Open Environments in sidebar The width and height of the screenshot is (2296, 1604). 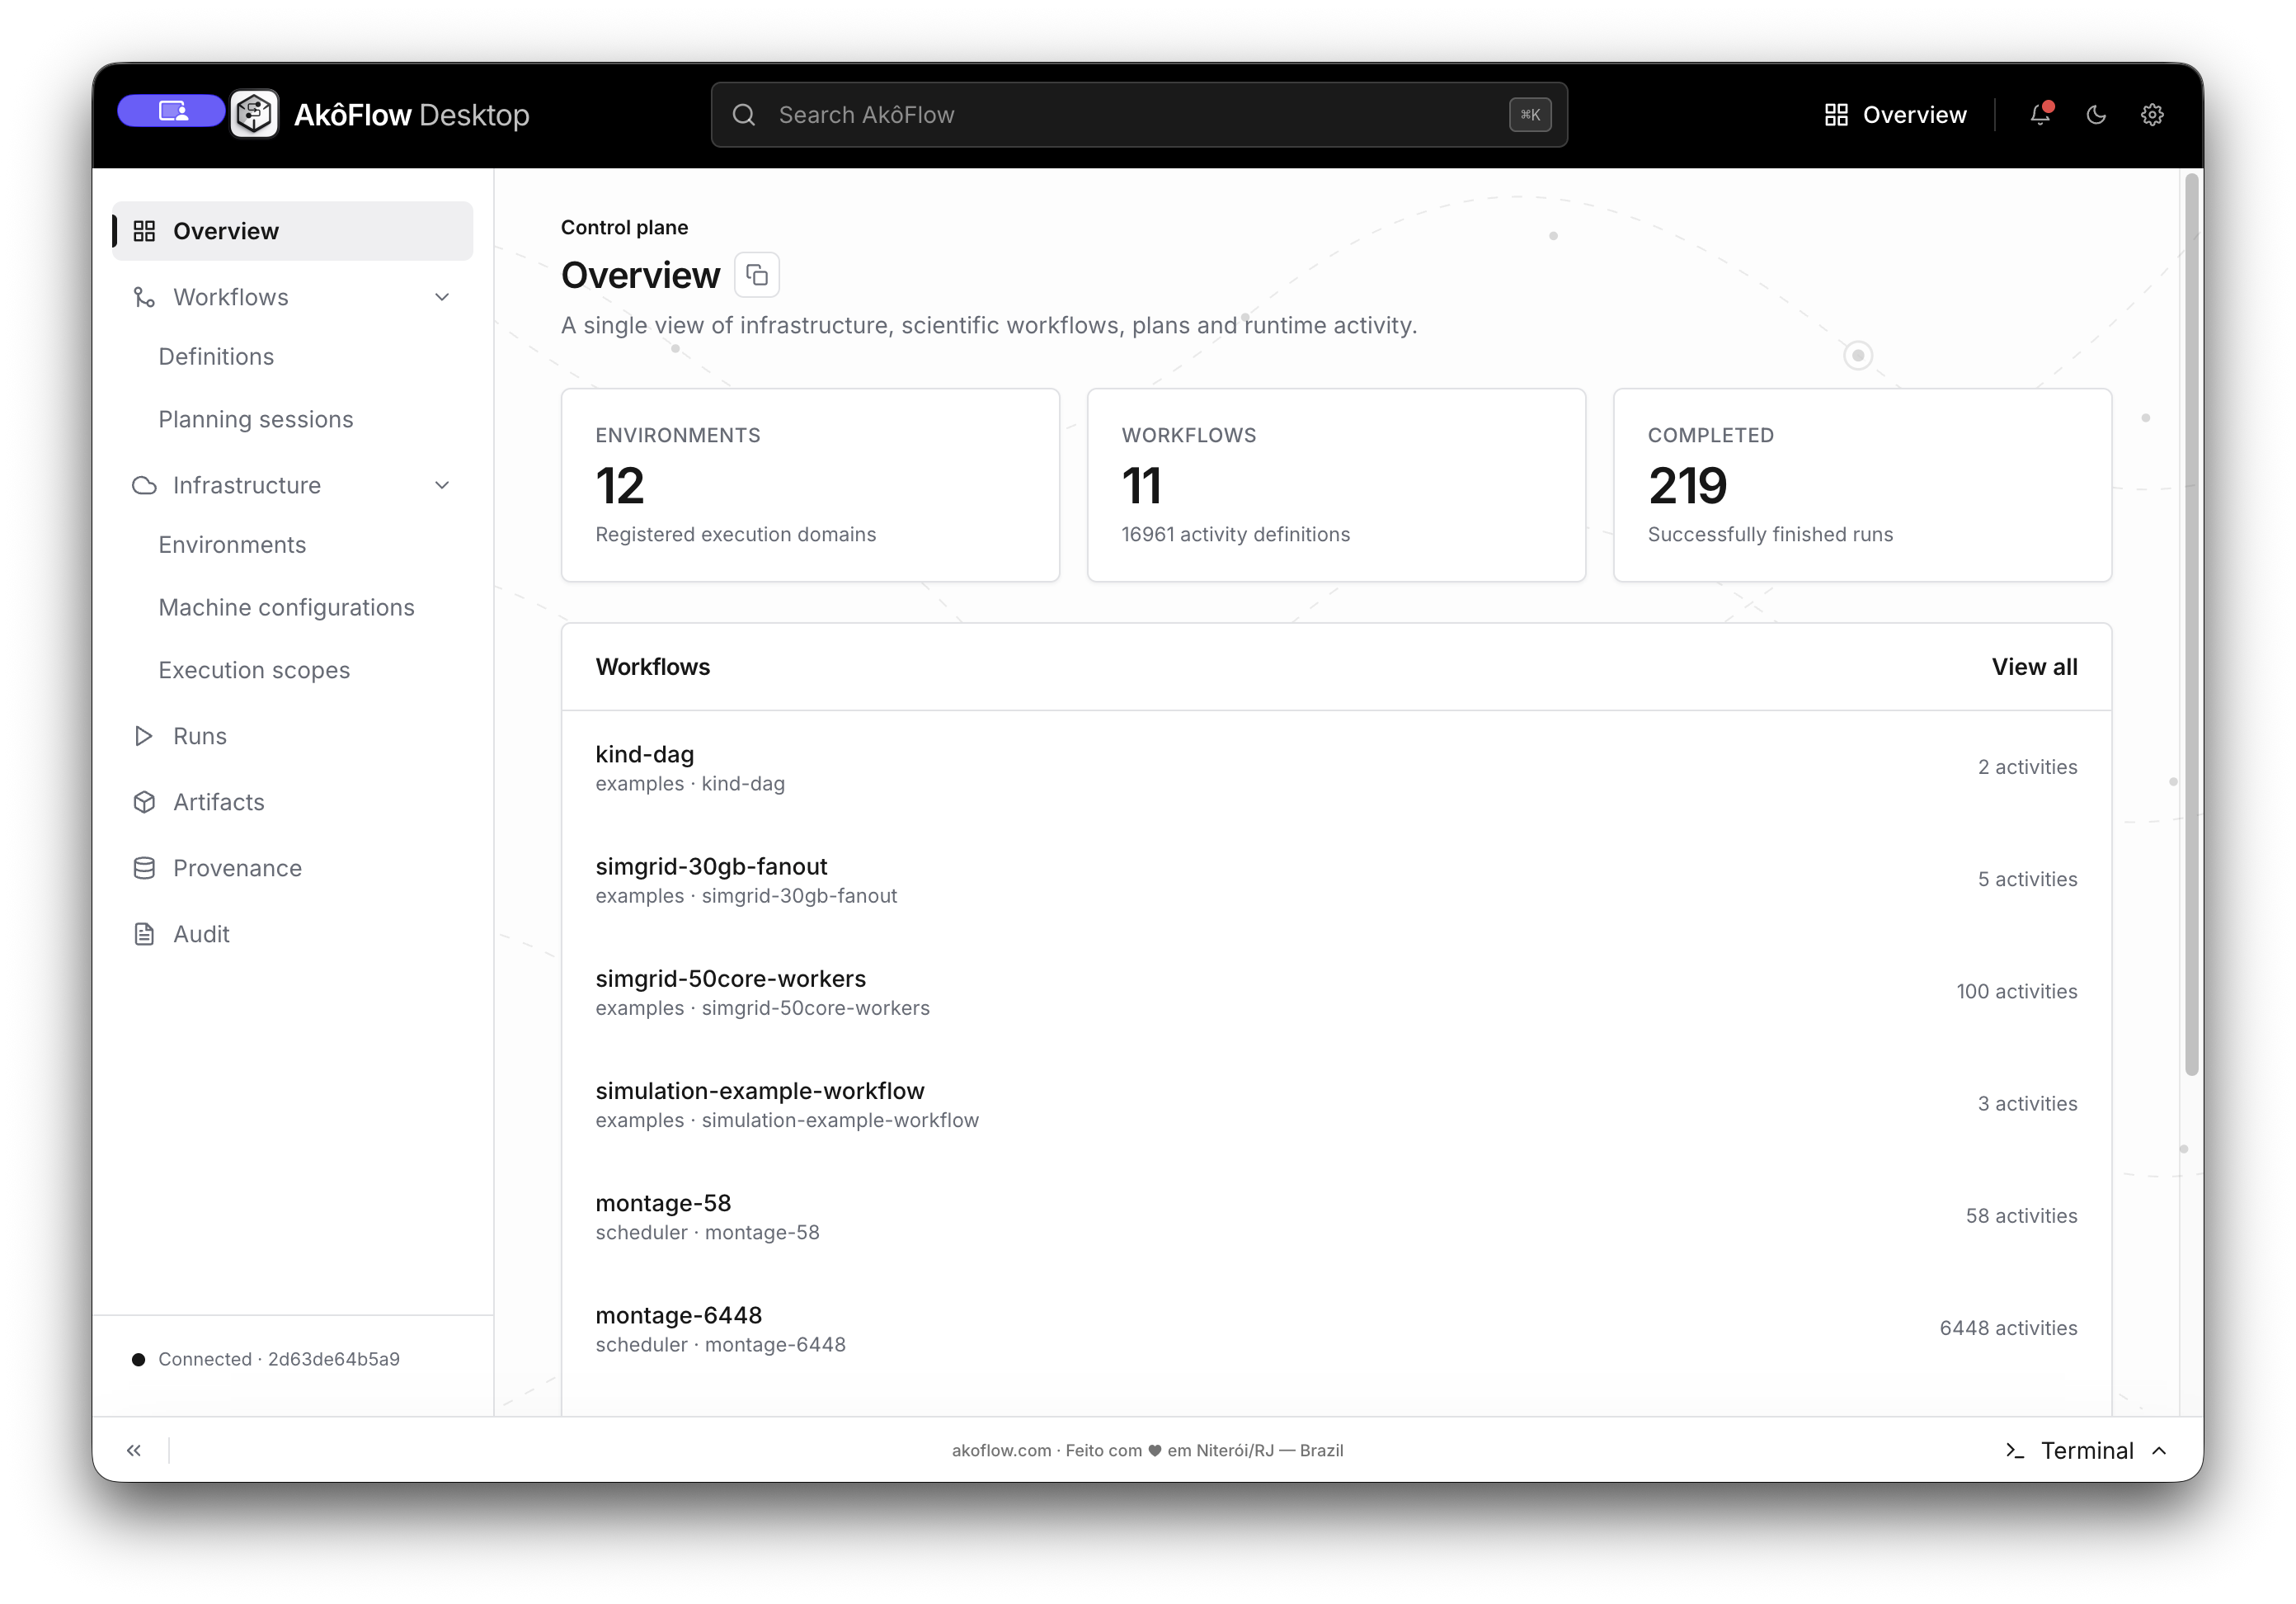(232, 545)
